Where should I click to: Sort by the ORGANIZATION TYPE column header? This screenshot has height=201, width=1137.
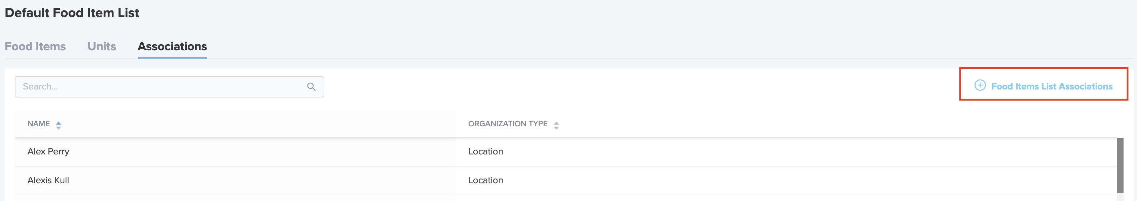[508, 124]
